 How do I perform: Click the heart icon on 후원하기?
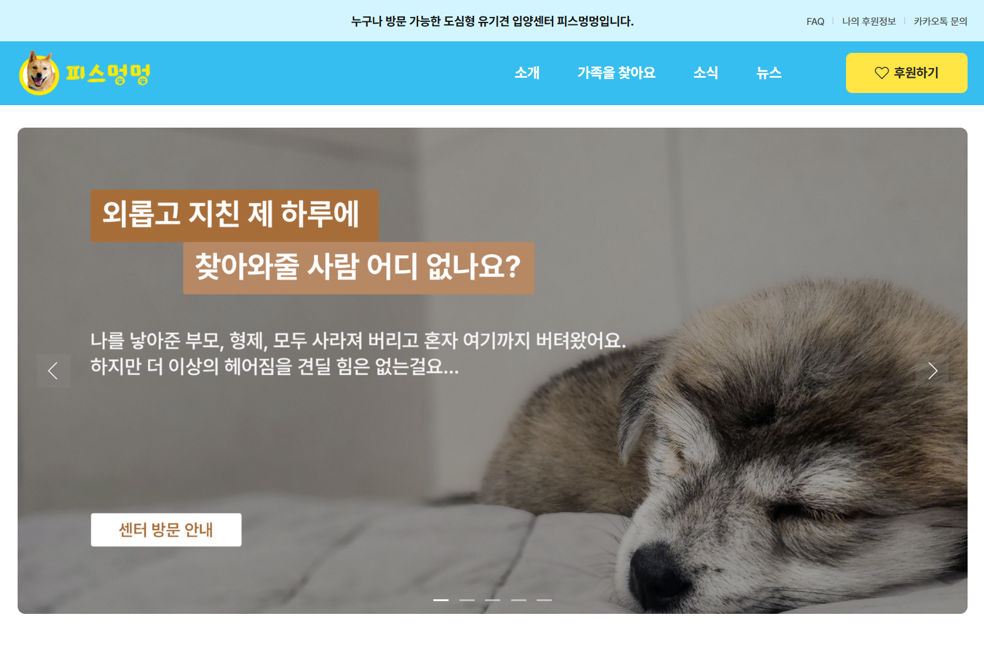(x=881, y=73)
